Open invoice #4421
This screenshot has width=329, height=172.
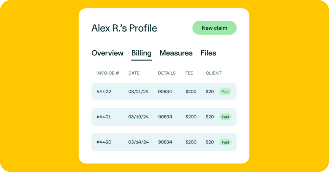click(x=104, y=117)
